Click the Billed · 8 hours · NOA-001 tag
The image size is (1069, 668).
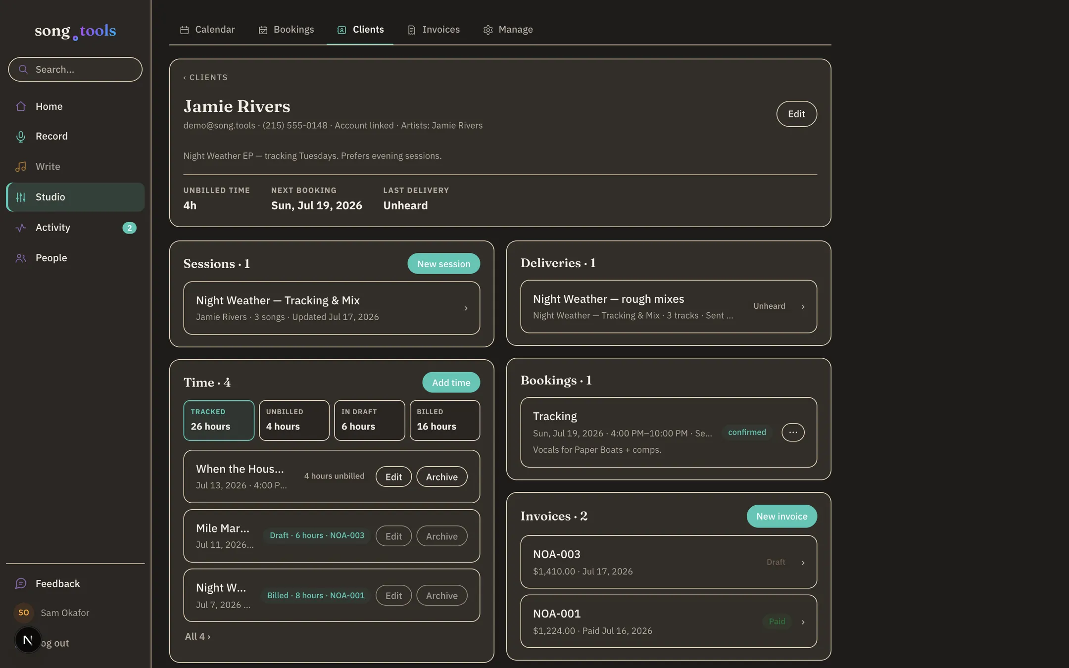tap(316, 595)
